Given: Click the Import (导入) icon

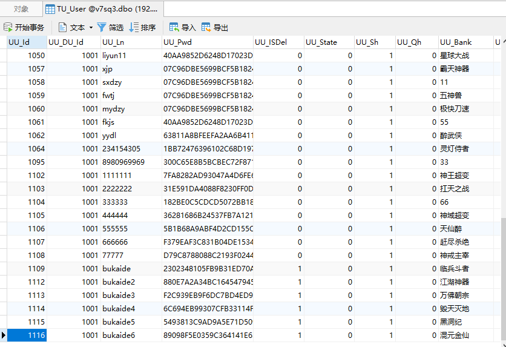Looking at the screenshot, I should [x=174, y=27].
